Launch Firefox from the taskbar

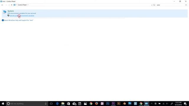pos(97,103)
